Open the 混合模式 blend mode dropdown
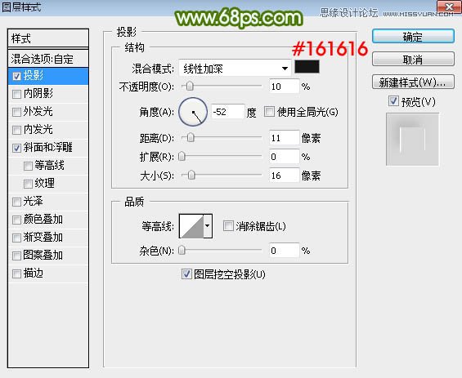The width and height of the screenshot is (462, 378). [x=235, y=69]
